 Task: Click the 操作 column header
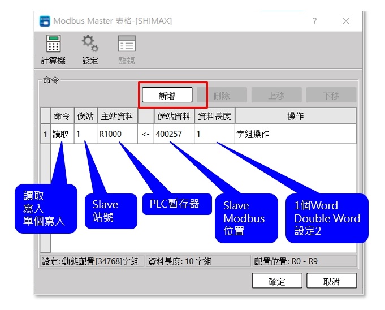(295, 116)
